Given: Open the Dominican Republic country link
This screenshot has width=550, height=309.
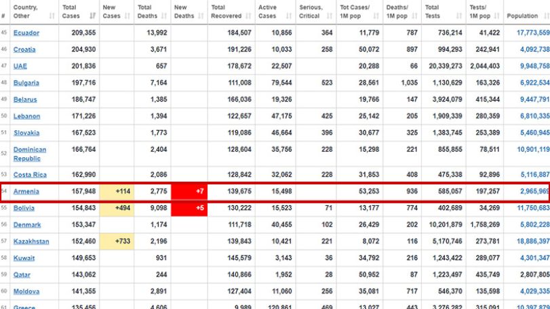Looking at the screenshot, I should [x=30, y=154].
